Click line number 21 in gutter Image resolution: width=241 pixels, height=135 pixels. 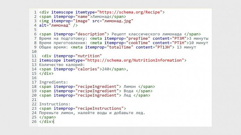coord(34,100)
